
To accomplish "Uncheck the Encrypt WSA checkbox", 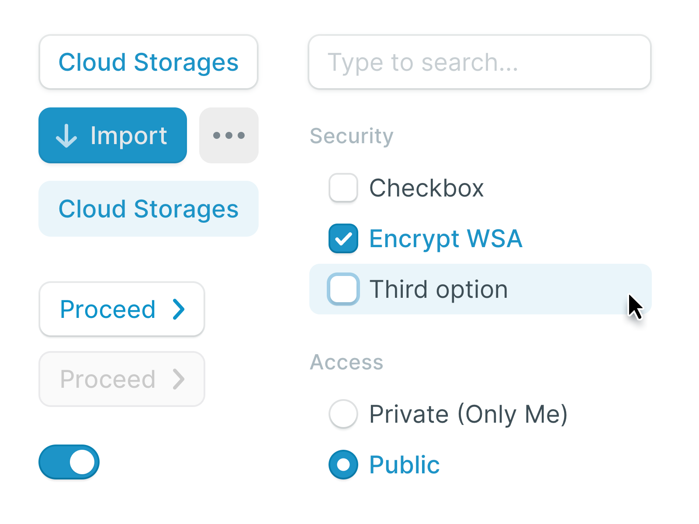I will (x=343, y=238).
